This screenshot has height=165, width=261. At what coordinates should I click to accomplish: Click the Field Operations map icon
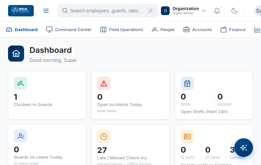tap(103, 30)
